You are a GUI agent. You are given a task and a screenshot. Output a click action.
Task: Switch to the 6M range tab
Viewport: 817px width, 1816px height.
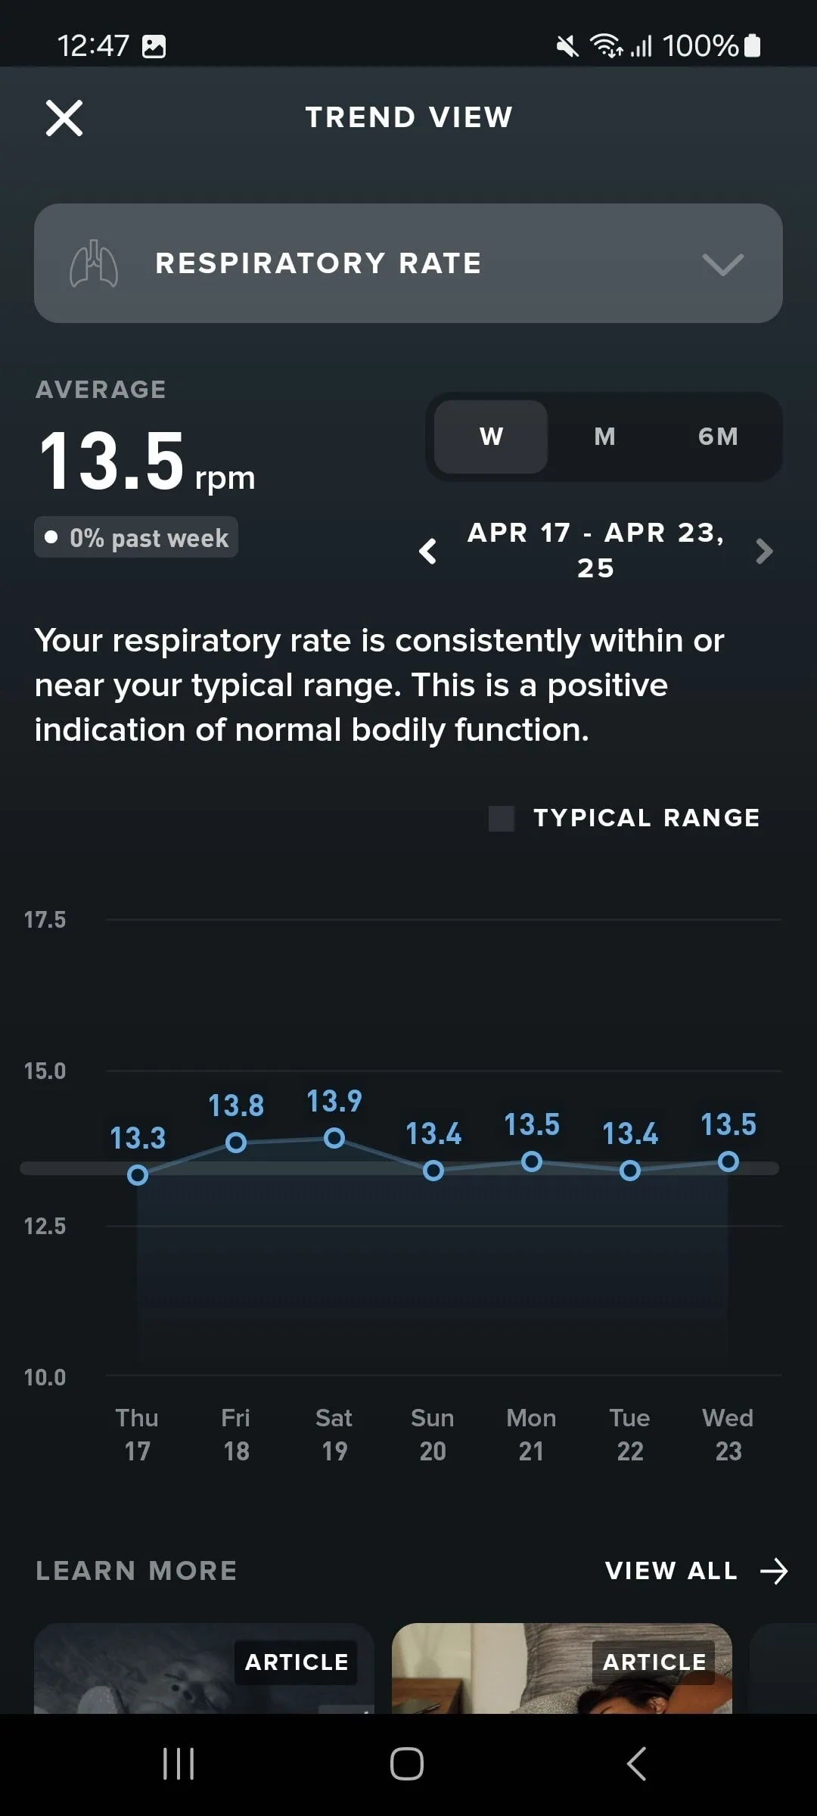click(718, 437)
